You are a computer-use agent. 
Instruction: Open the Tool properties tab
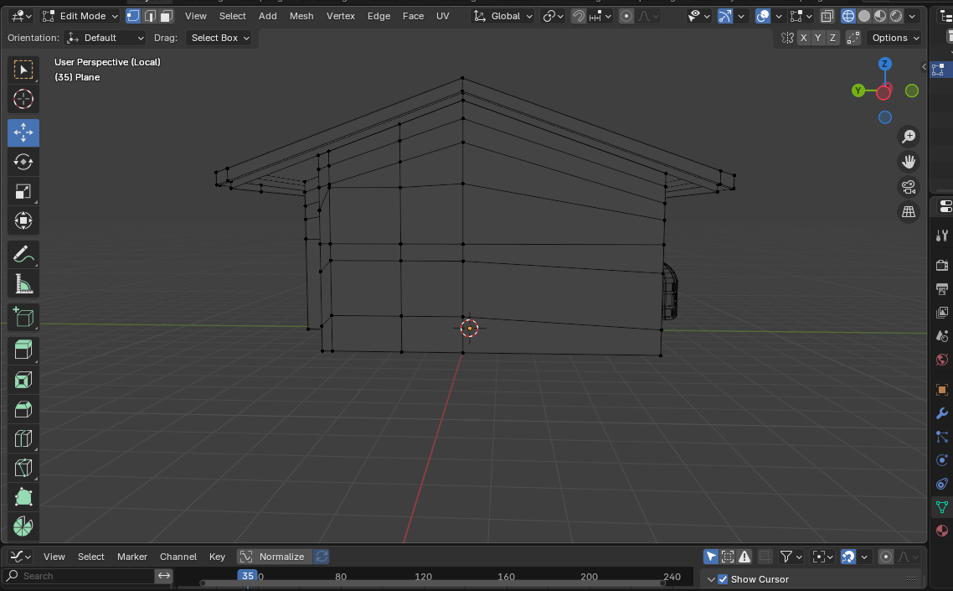coord(942,235)
